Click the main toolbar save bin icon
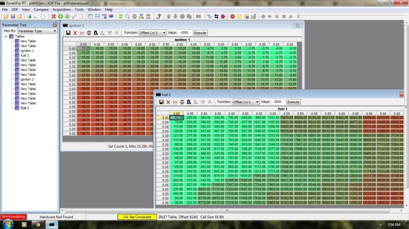This screenshot has height=229, width=409. [13, 16]
